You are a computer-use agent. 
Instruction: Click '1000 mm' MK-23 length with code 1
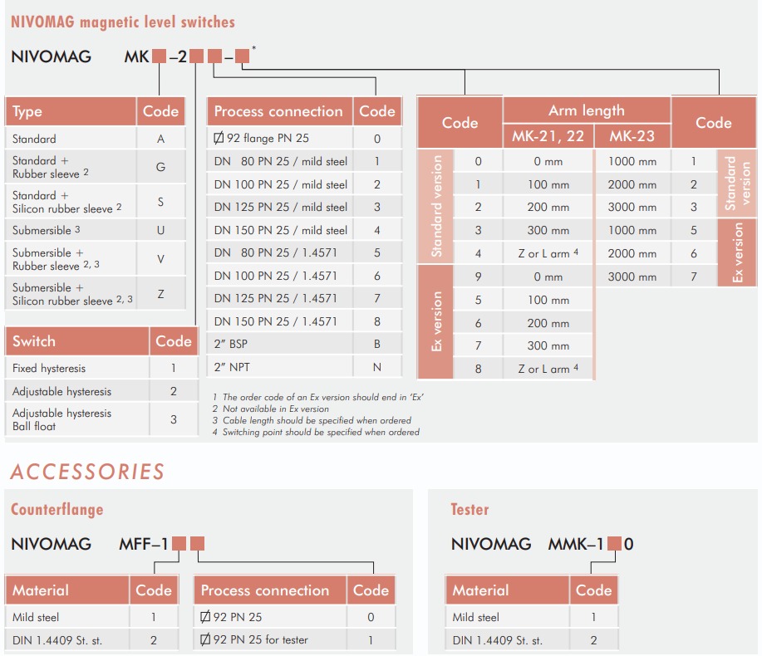pyautogui.click(x=632, y=161)
